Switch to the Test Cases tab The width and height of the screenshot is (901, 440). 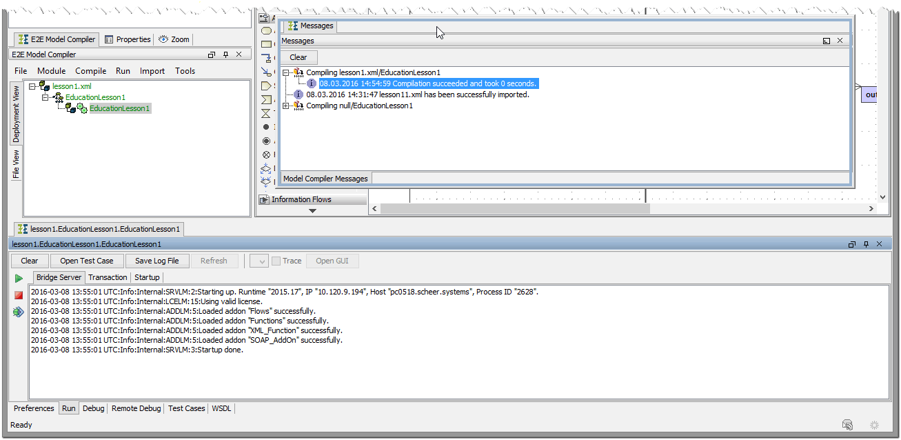[x=186, y=408]
